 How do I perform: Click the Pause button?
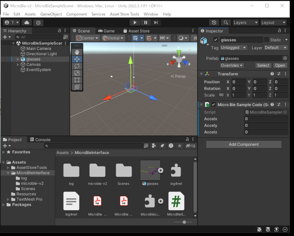coord(146,22)
